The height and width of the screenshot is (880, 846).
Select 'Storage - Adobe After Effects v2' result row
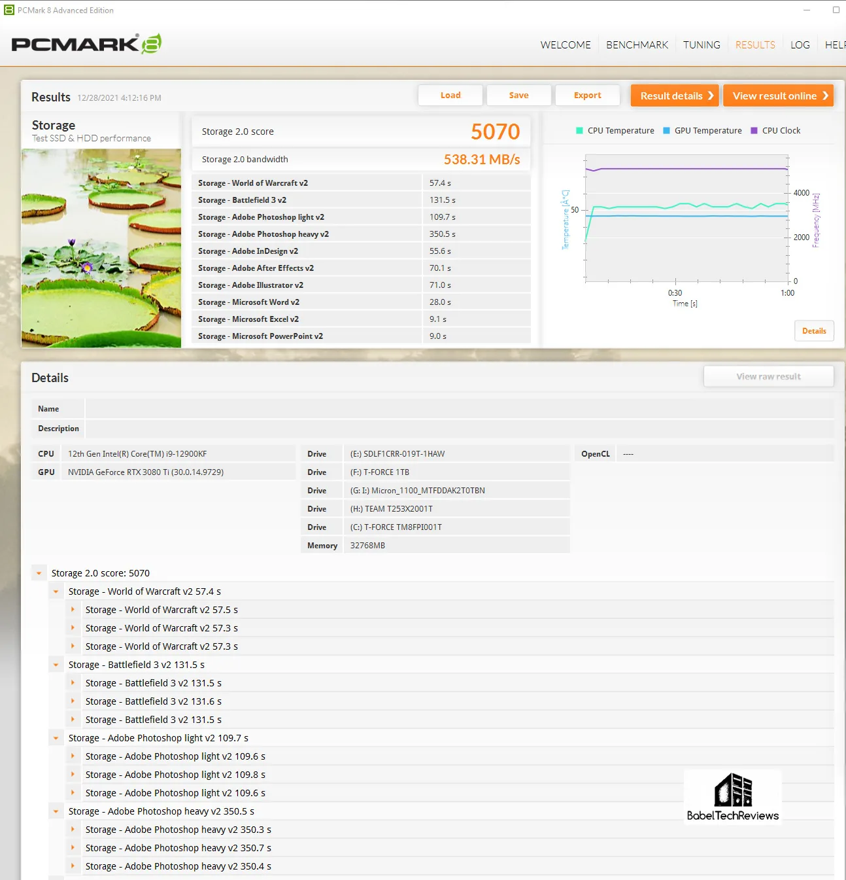(x=361, y=268)
